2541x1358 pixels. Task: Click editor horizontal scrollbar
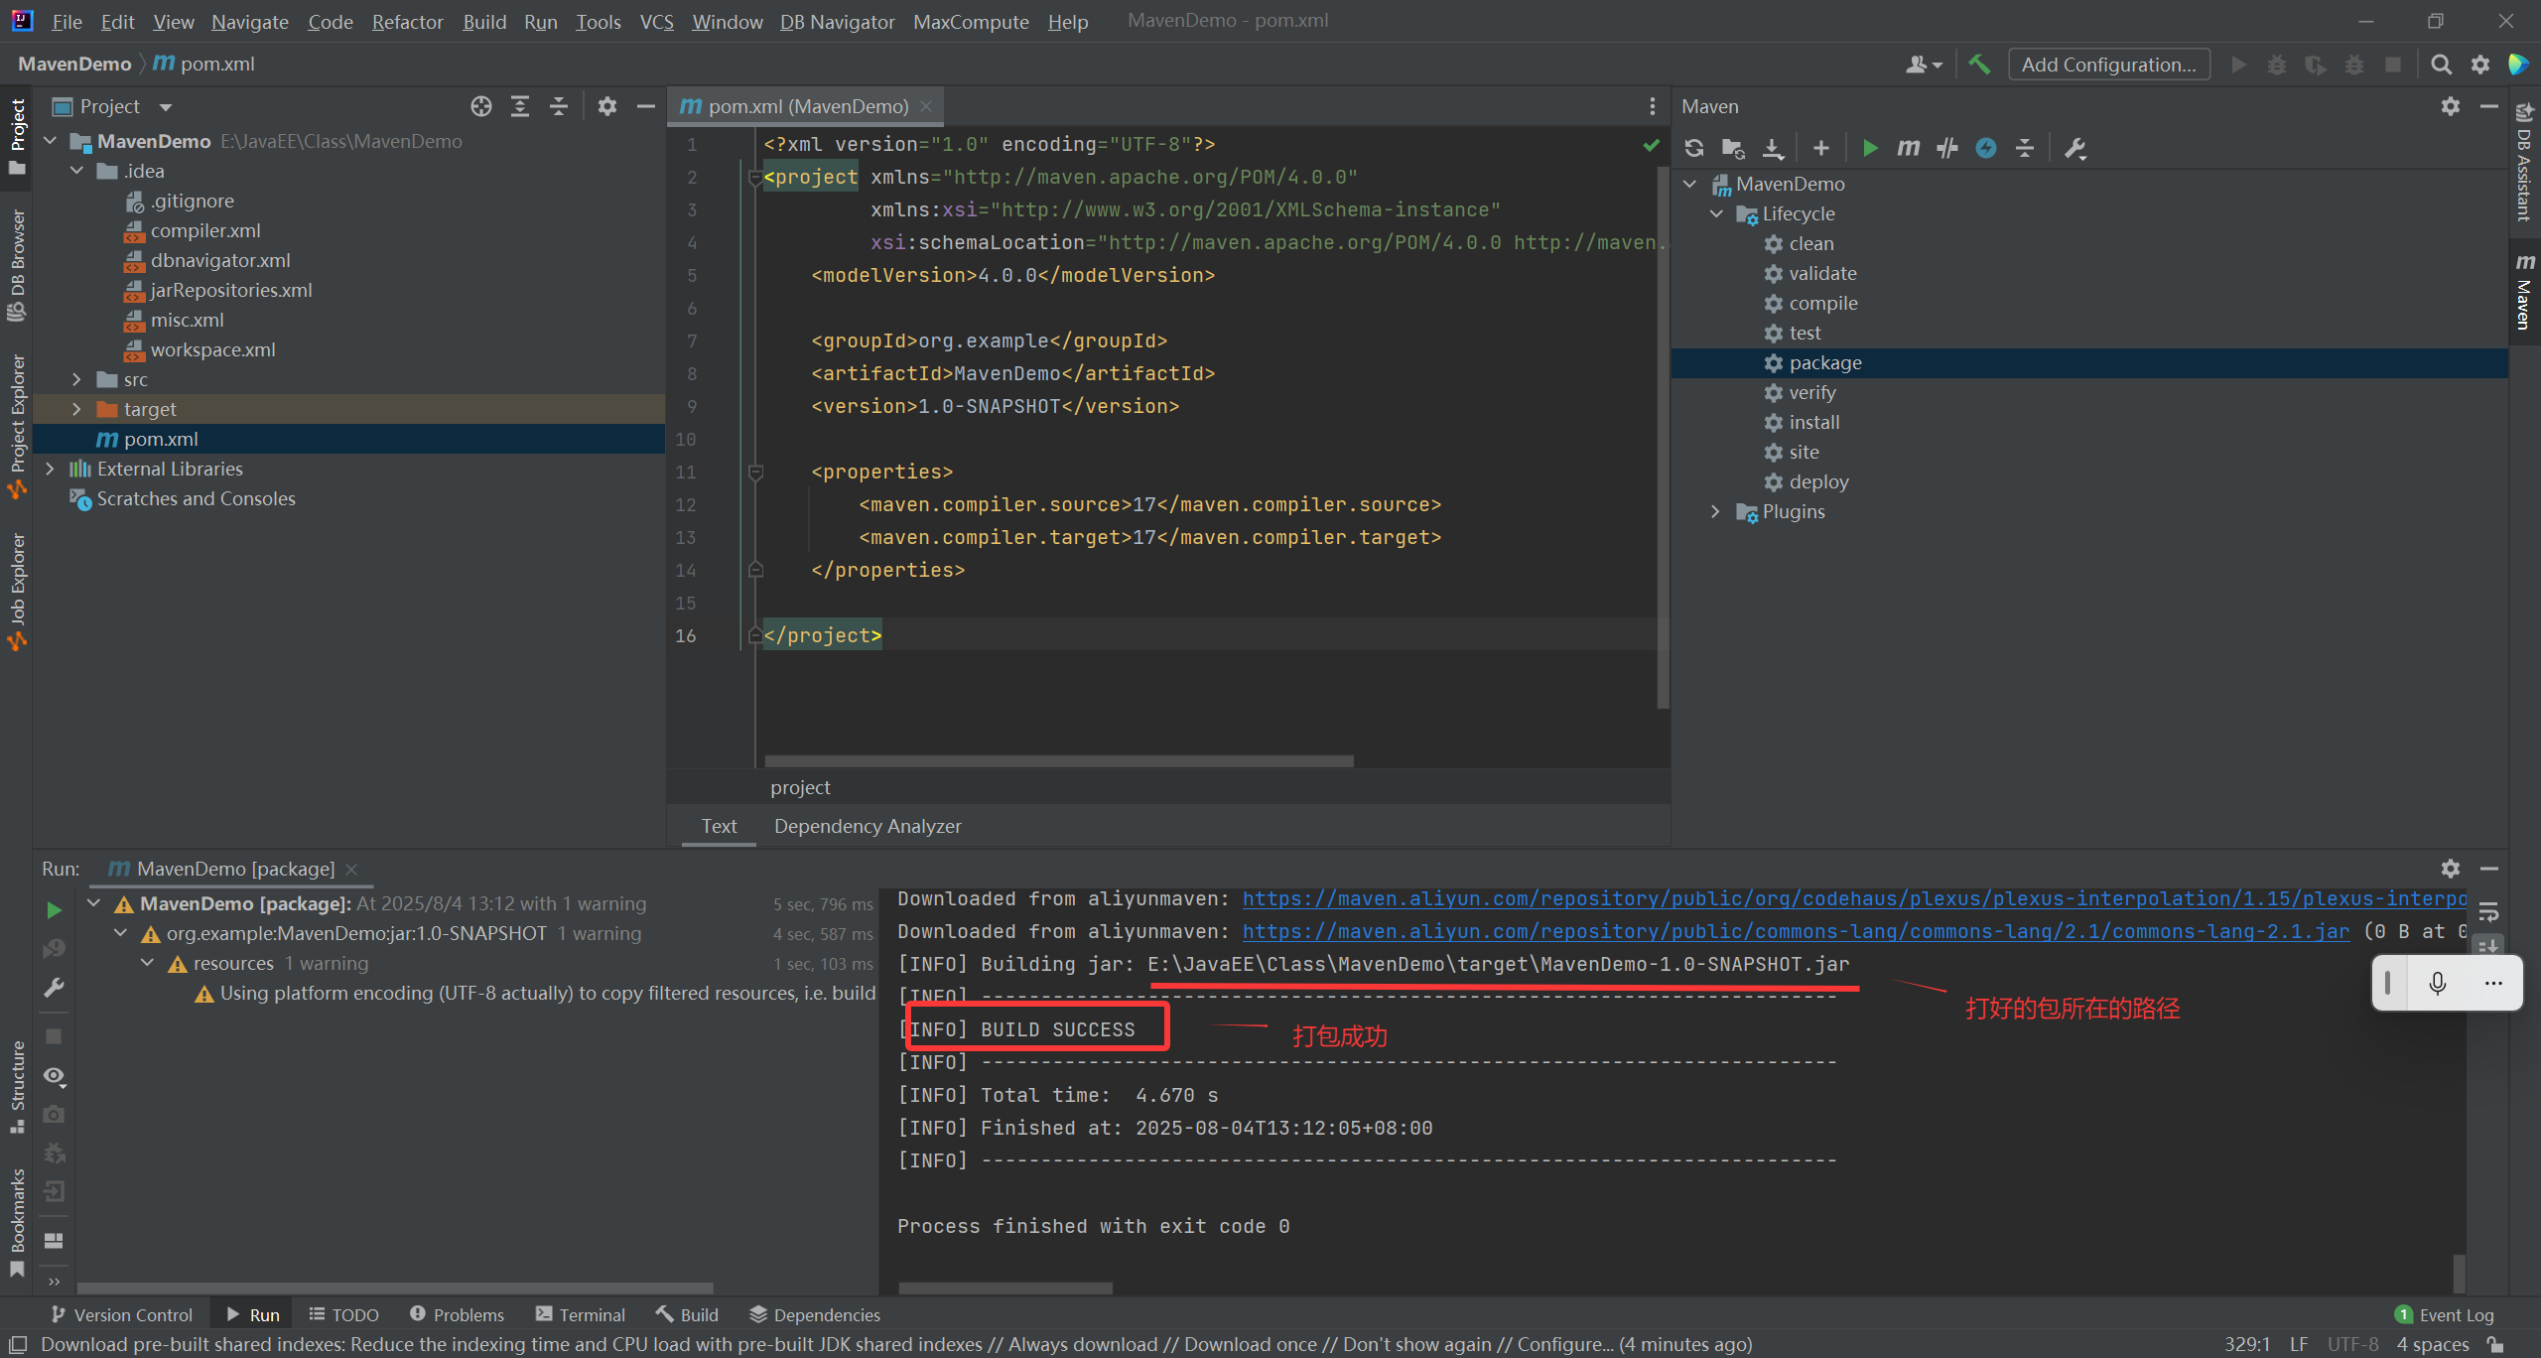coord(1059,760)
